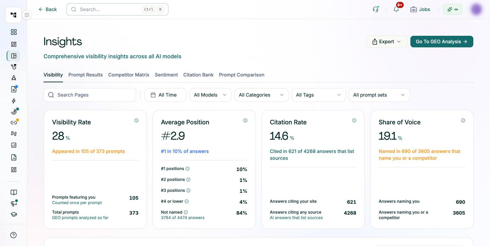Click the sparkle infinity credits button
This screenshot has height=246, width=490.
(x=453, y=9)
